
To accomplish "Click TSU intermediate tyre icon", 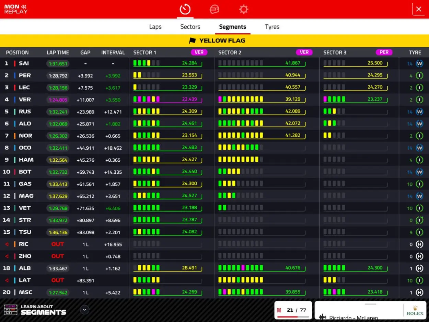I will (x=419, y=232).
